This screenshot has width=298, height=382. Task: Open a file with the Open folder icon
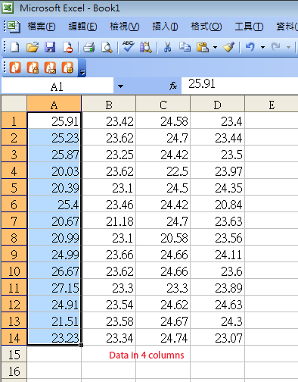pyautogui.click(x=33, y=47)
